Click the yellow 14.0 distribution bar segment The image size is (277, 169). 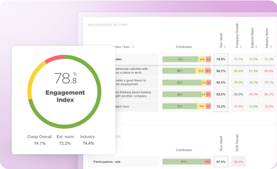pyautogui.click(x=202, y=59)
